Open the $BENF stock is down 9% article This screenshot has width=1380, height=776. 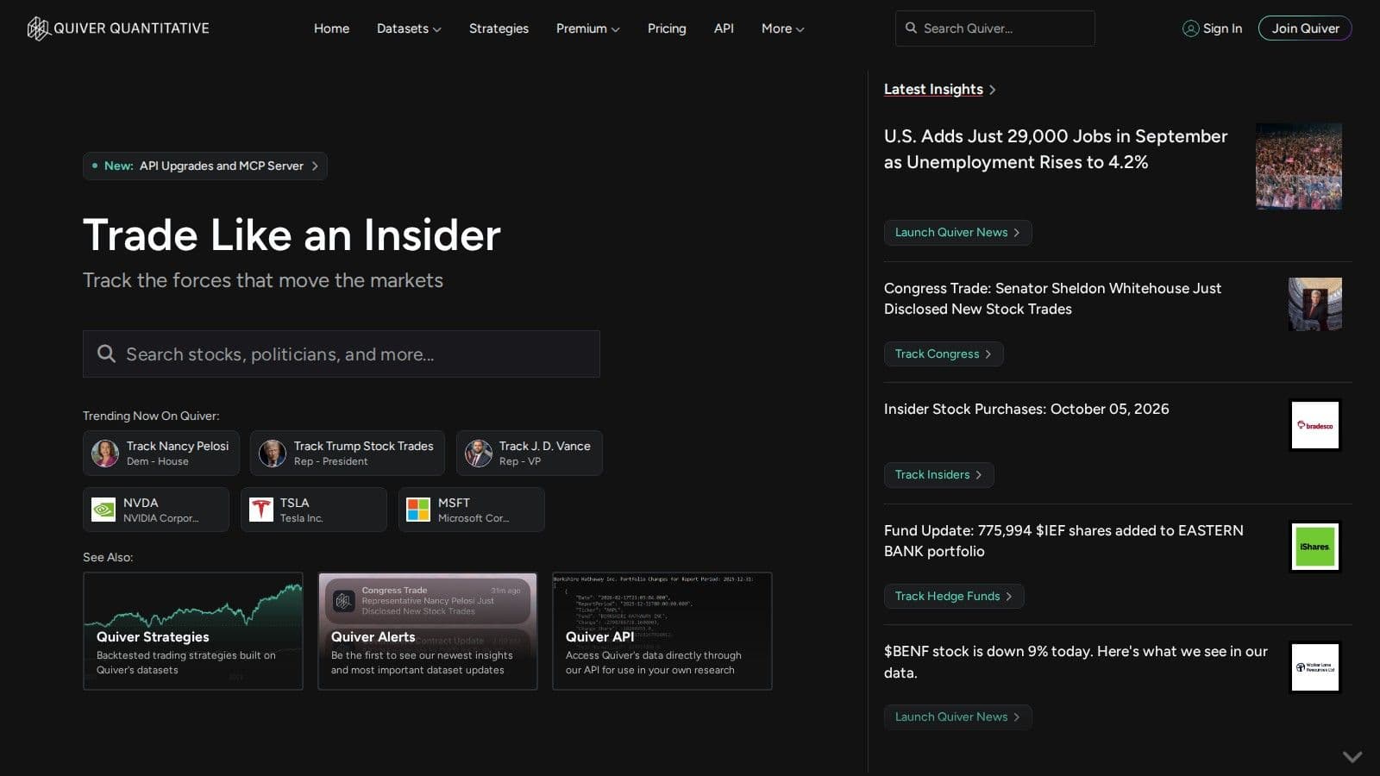click(x=1076, y=662)
